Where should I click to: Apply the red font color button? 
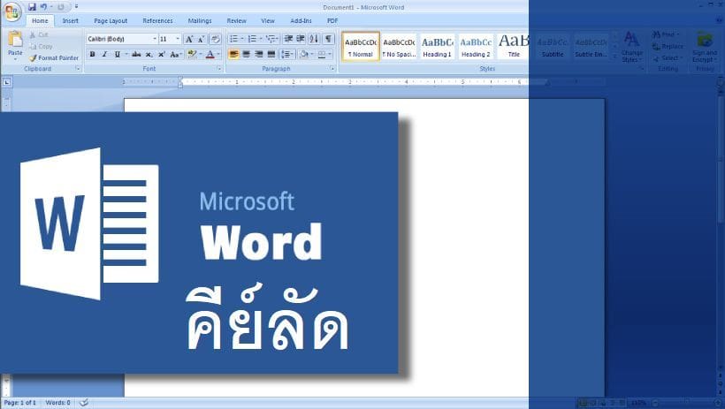click(210, 54)
